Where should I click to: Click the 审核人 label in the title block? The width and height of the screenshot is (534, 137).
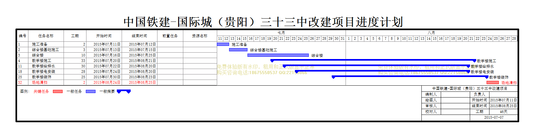tap(431, 106)
